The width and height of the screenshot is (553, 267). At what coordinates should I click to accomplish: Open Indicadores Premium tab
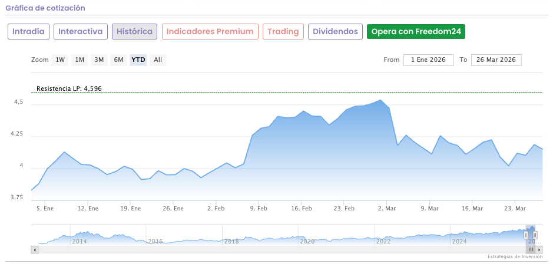(x=210, y=31)
